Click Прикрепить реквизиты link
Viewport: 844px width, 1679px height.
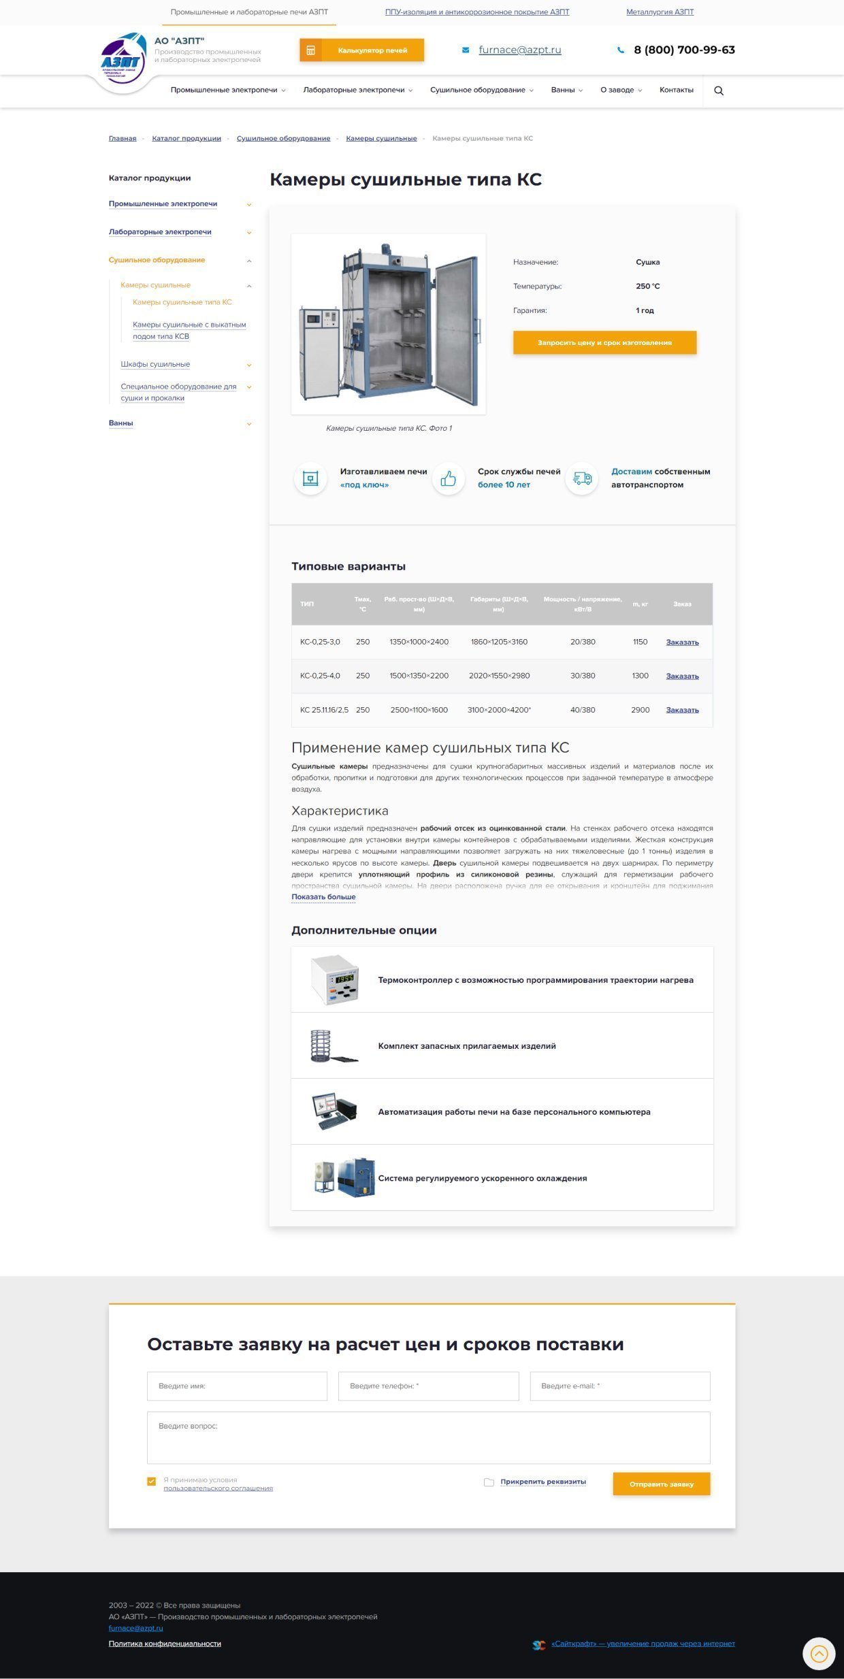pos(543,1482)
